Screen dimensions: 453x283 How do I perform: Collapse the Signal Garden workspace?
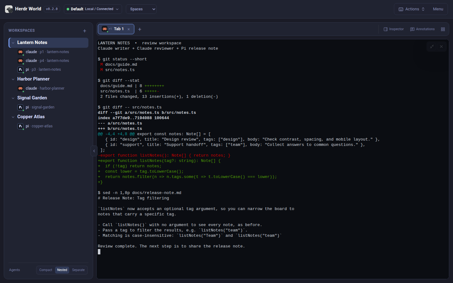coord(13,98)
